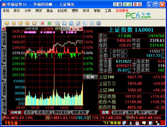Viewport: 167px width, 127px height.
Task: Open the grey clock period icon
Action: point(58,23)
